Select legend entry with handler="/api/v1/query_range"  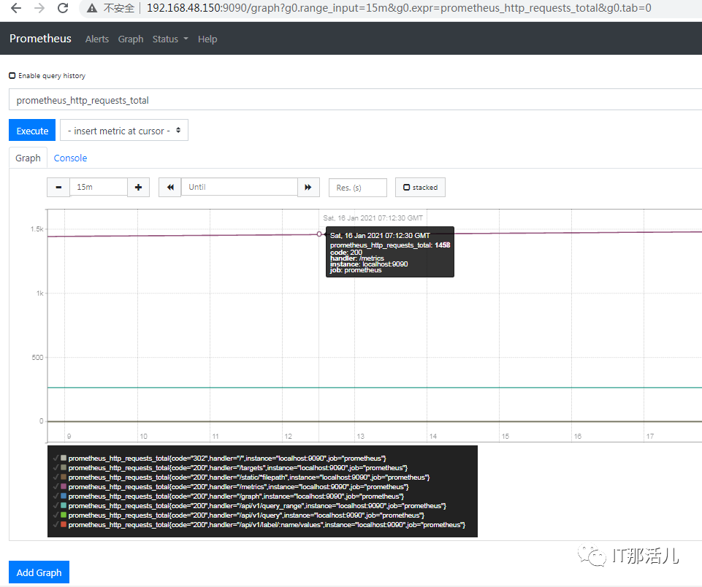tap(257, 505)
